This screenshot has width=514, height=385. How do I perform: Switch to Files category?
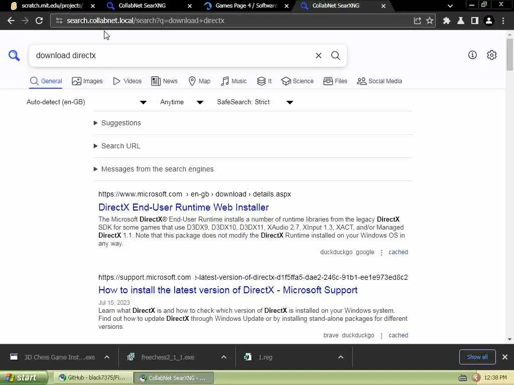(335, 81)
